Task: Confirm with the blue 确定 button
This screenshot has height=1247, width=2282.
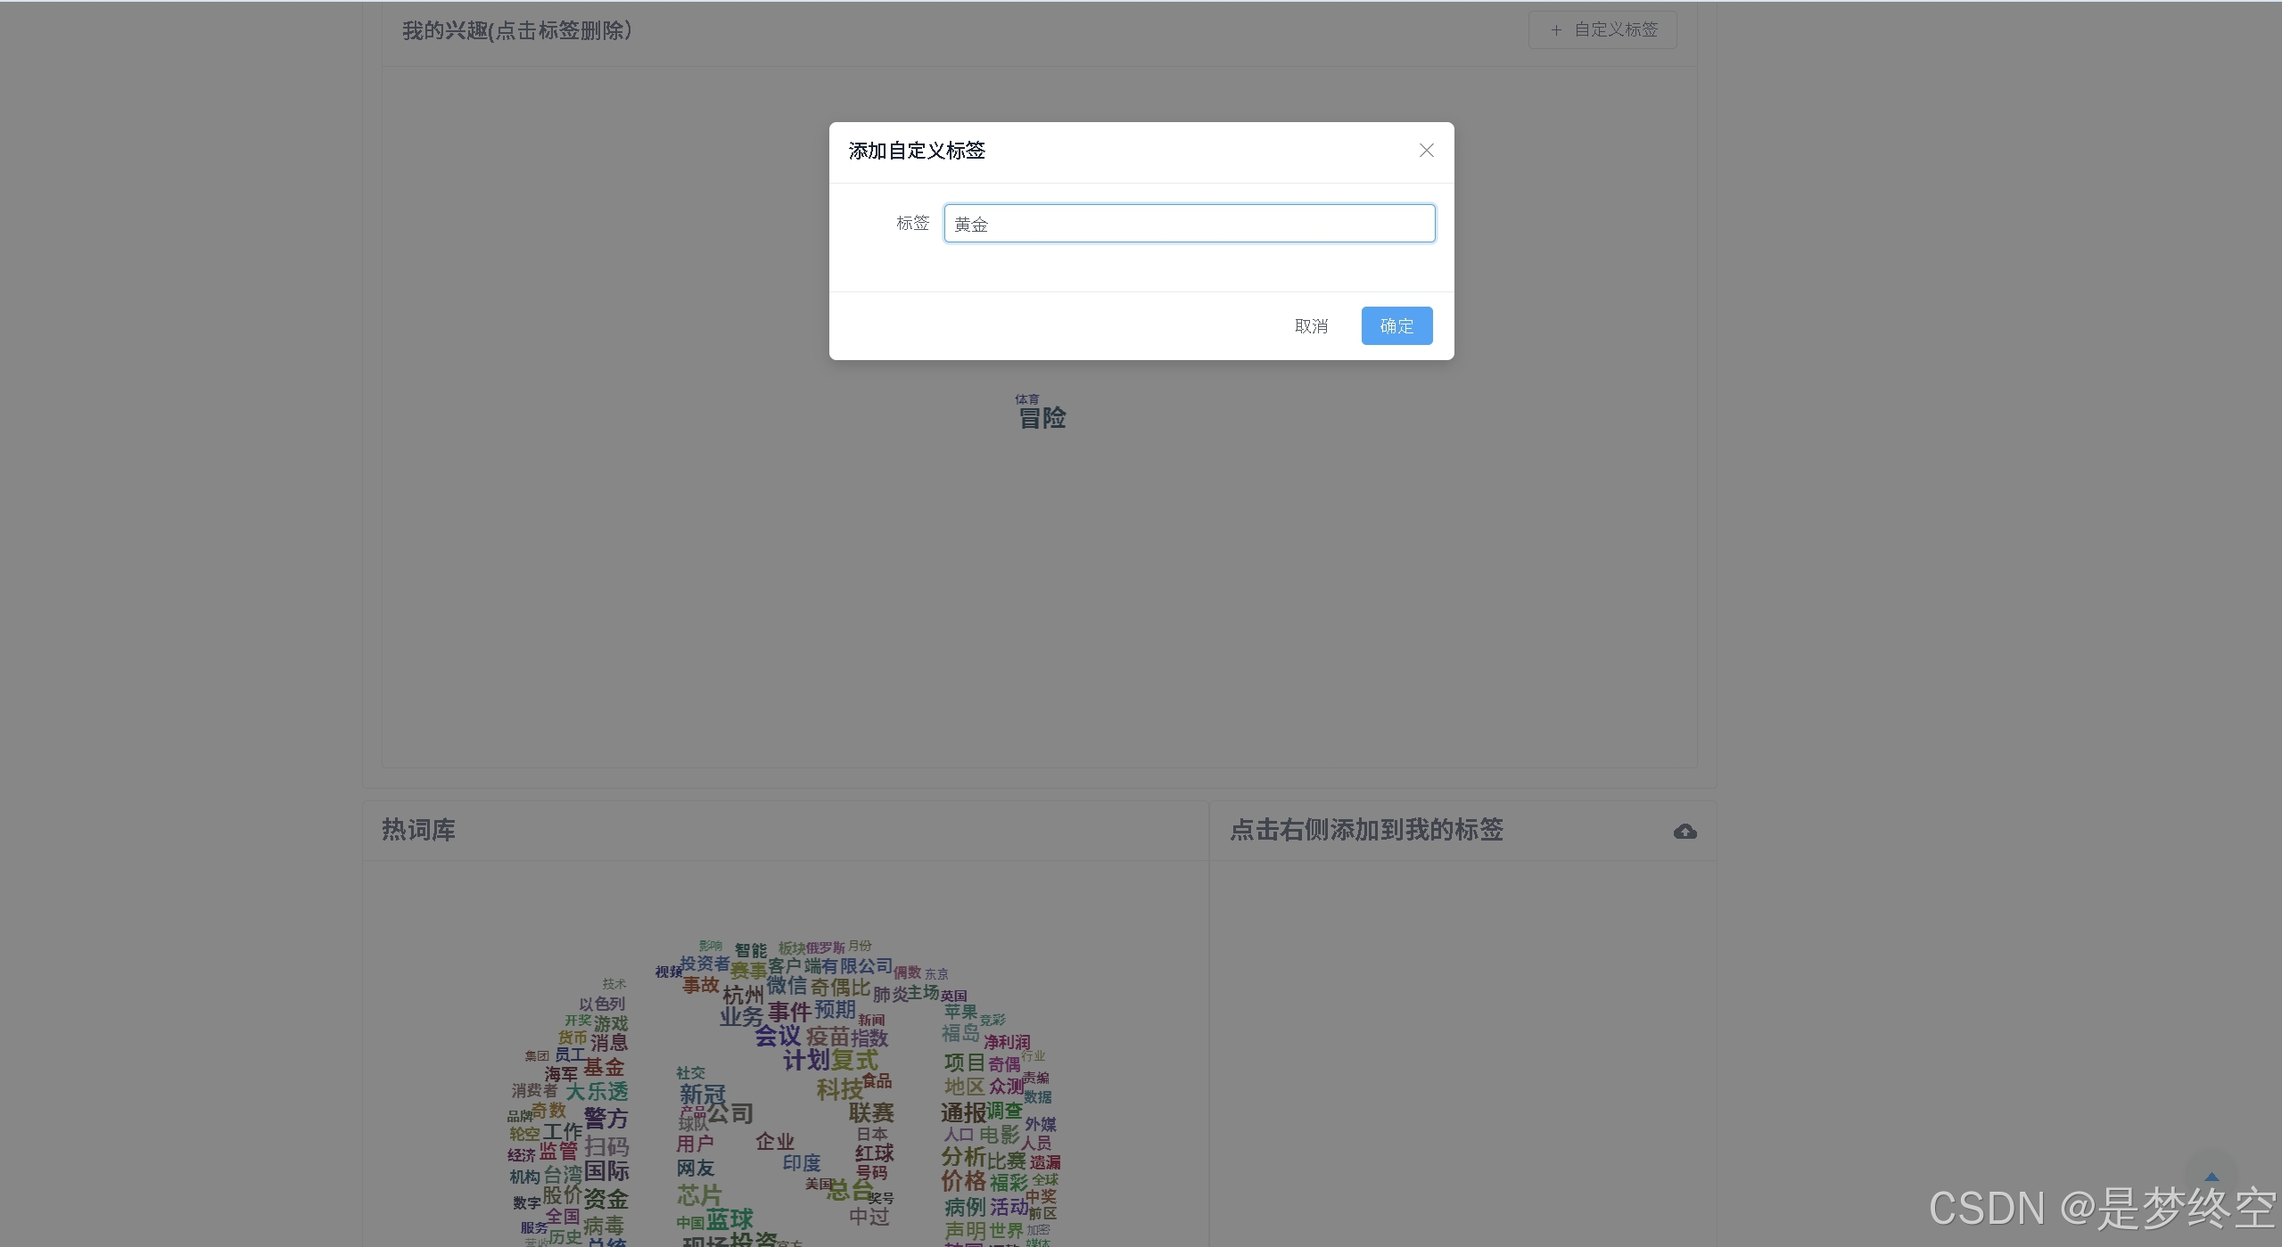Action: pyautogui.click(x=1396, y=326)
